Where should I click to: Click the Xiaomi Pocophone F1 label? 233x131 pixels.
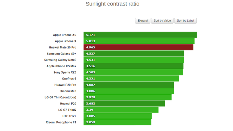pyautogui.click(x=61, y=122)
